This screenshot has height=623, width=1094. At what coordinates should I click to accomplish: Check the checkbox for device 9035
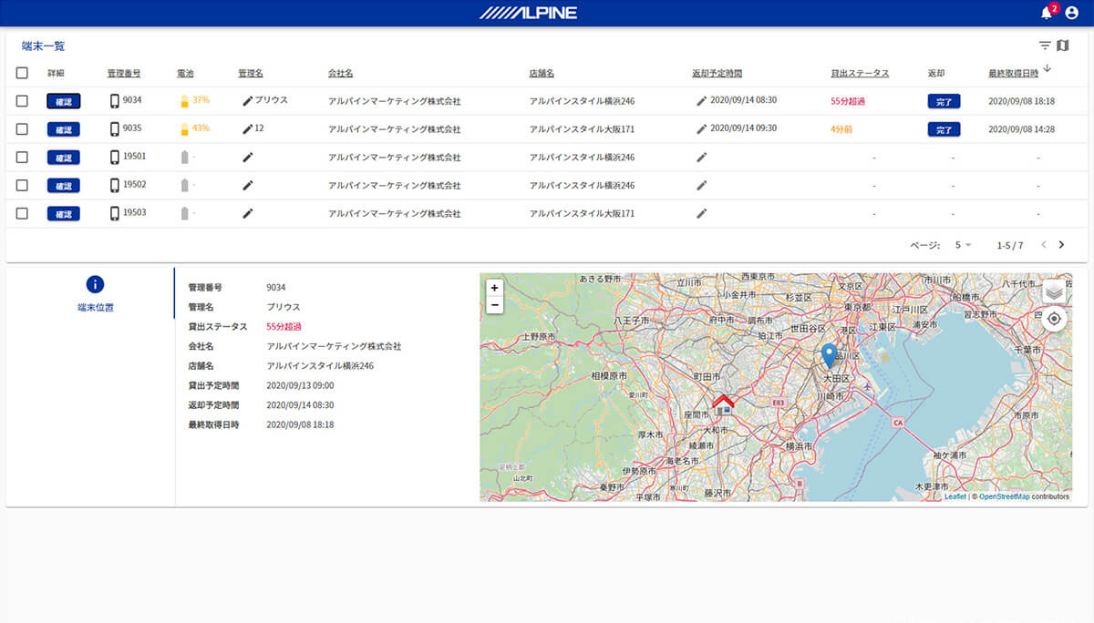click(23, 129)
